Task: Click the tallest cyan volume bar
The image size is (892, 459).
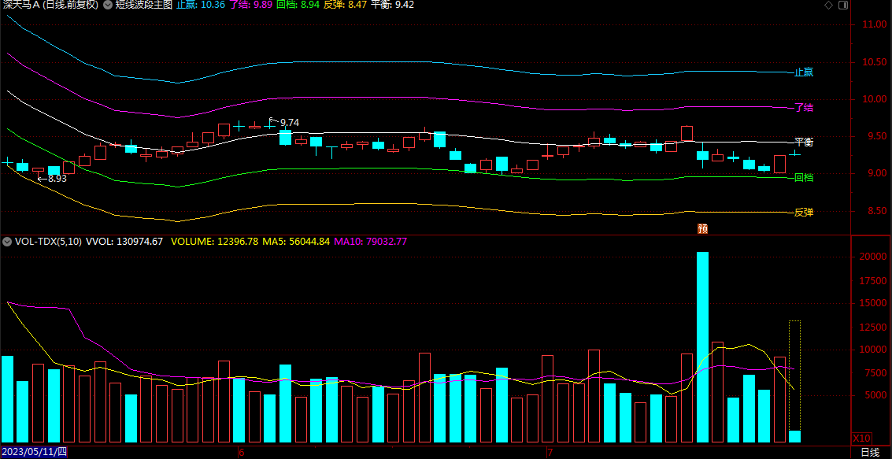Action: pos(702,347)
